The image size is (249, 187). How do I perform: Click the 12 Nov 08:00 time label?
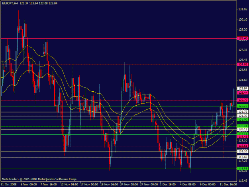coord(69,185)
